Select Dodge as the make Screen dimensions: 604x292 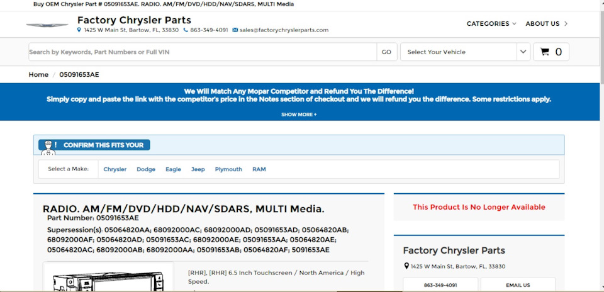[x=146, y=169]
